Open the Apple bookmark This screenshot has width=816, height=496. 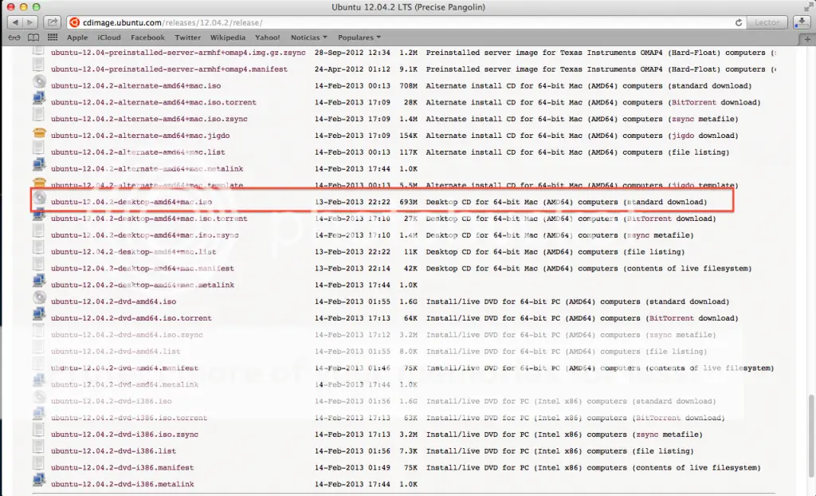pyautogui.click(x=77, y=37)
